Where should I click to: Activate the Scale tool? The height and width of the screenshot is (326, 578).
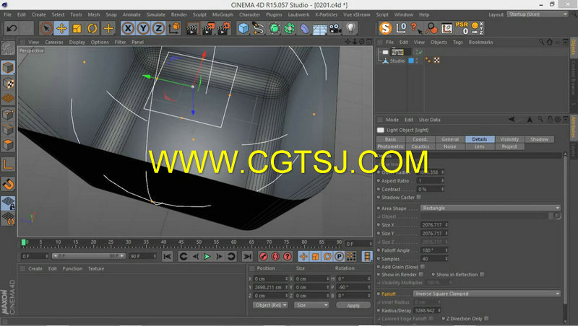pyautogui.click(x=77, y=28)
